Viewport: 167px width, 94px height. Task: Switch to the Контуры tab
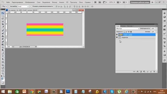click(130, 26)
